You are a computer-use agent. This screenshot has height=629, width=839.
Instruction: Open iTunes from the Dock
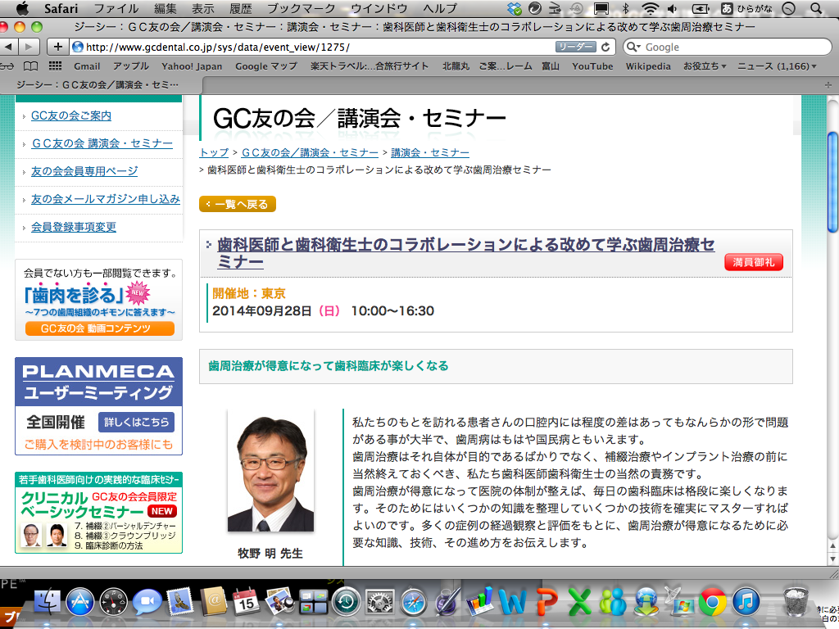[746, 603]
